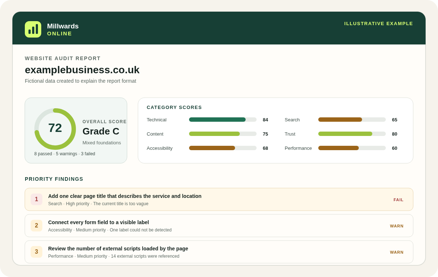
Task: Click the ILLUSTRATIVE EXAMPLE label
Action: (x=379, y=24)
